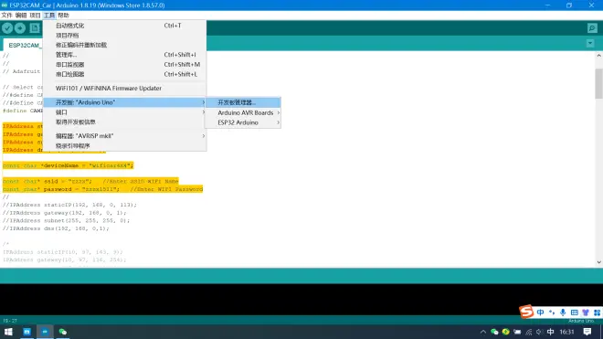This screenshot has width=603, height=339.
Task: Click the code line 'const char *deviceName'
Action: pyautogui.click(x=68, y=165)
